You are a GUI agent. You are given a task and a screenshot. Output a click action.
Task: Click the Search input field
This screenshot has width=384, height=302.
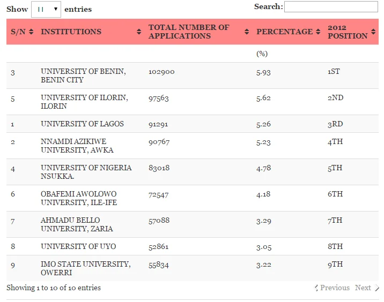coord(331,6)
